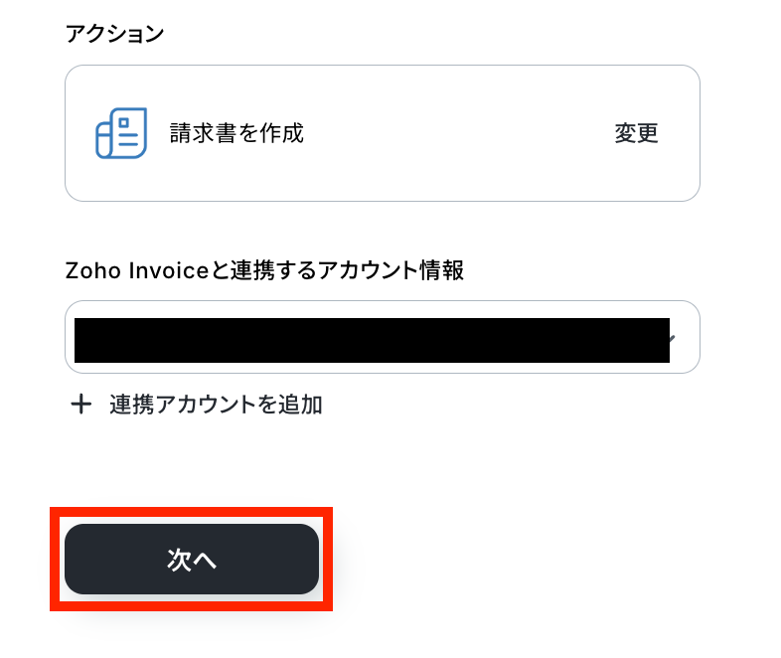The image size is (781, 658).
Task: Click the 連携アカウントを追加 link
Action: (216, 405)
